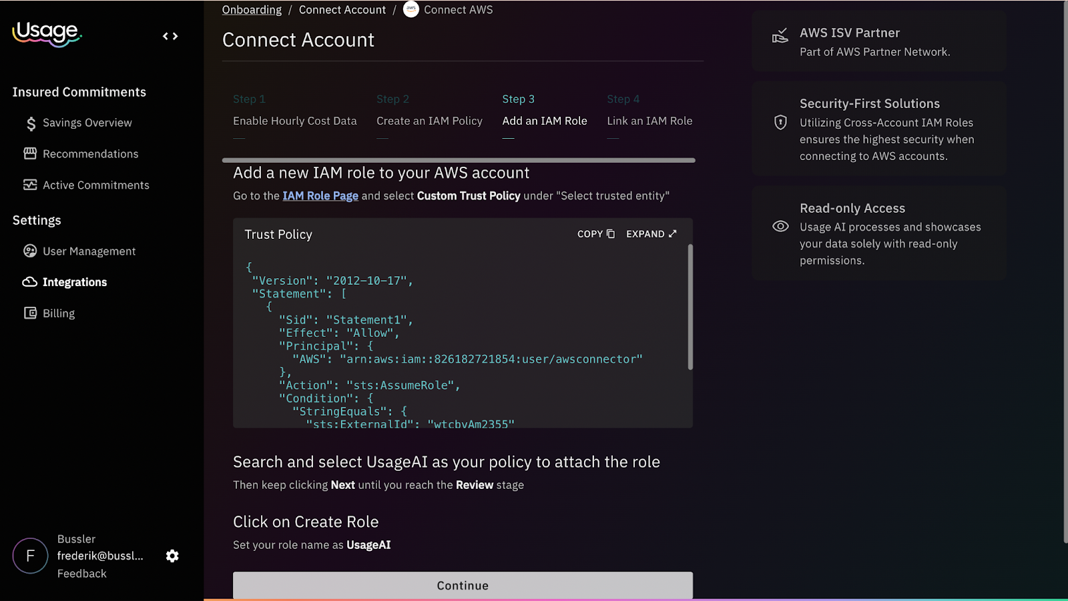Viewport: 1068px width, 601px height.
Task: Click the Billing wallet icon
Action: coord(30,313)
